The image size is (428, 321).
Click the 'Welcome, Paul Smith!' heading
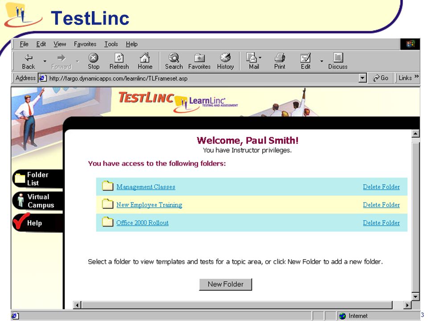[247, 140]
